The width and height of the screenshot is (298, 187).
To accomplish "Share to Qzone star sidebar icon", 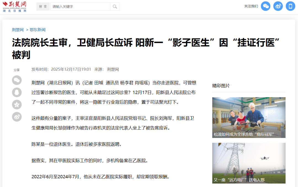I will (17, 105).
